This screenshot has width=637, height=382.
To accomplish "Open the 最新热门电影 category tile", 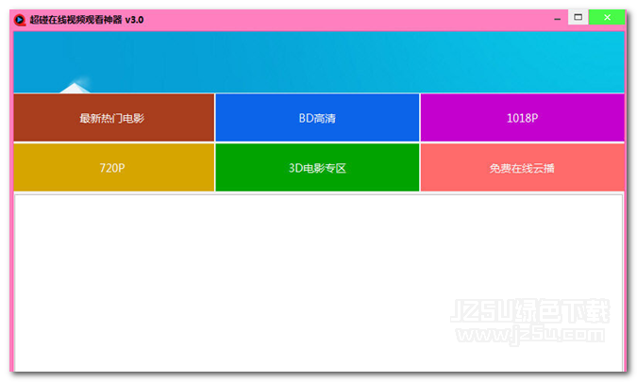I will (x=113, y=118).
